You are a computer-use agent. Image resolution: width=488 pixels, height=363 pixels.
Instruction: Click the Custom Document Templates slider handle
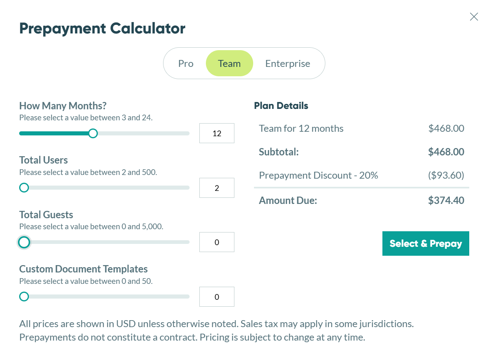pos(24,297)
